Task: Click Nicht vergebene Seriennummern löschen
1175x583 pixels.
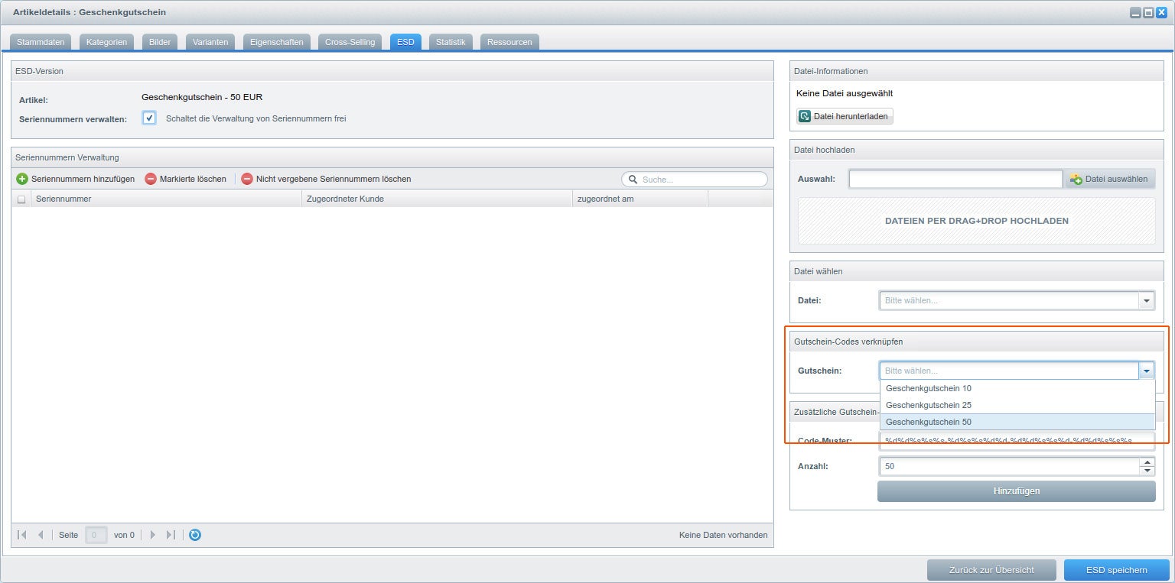Action: 327,179
